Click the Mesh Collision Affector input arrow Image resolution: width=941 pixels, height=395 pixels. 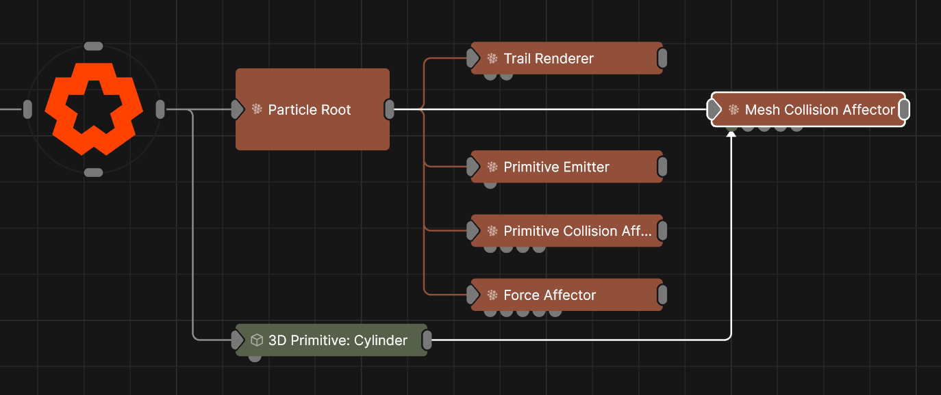pos(714,109)
